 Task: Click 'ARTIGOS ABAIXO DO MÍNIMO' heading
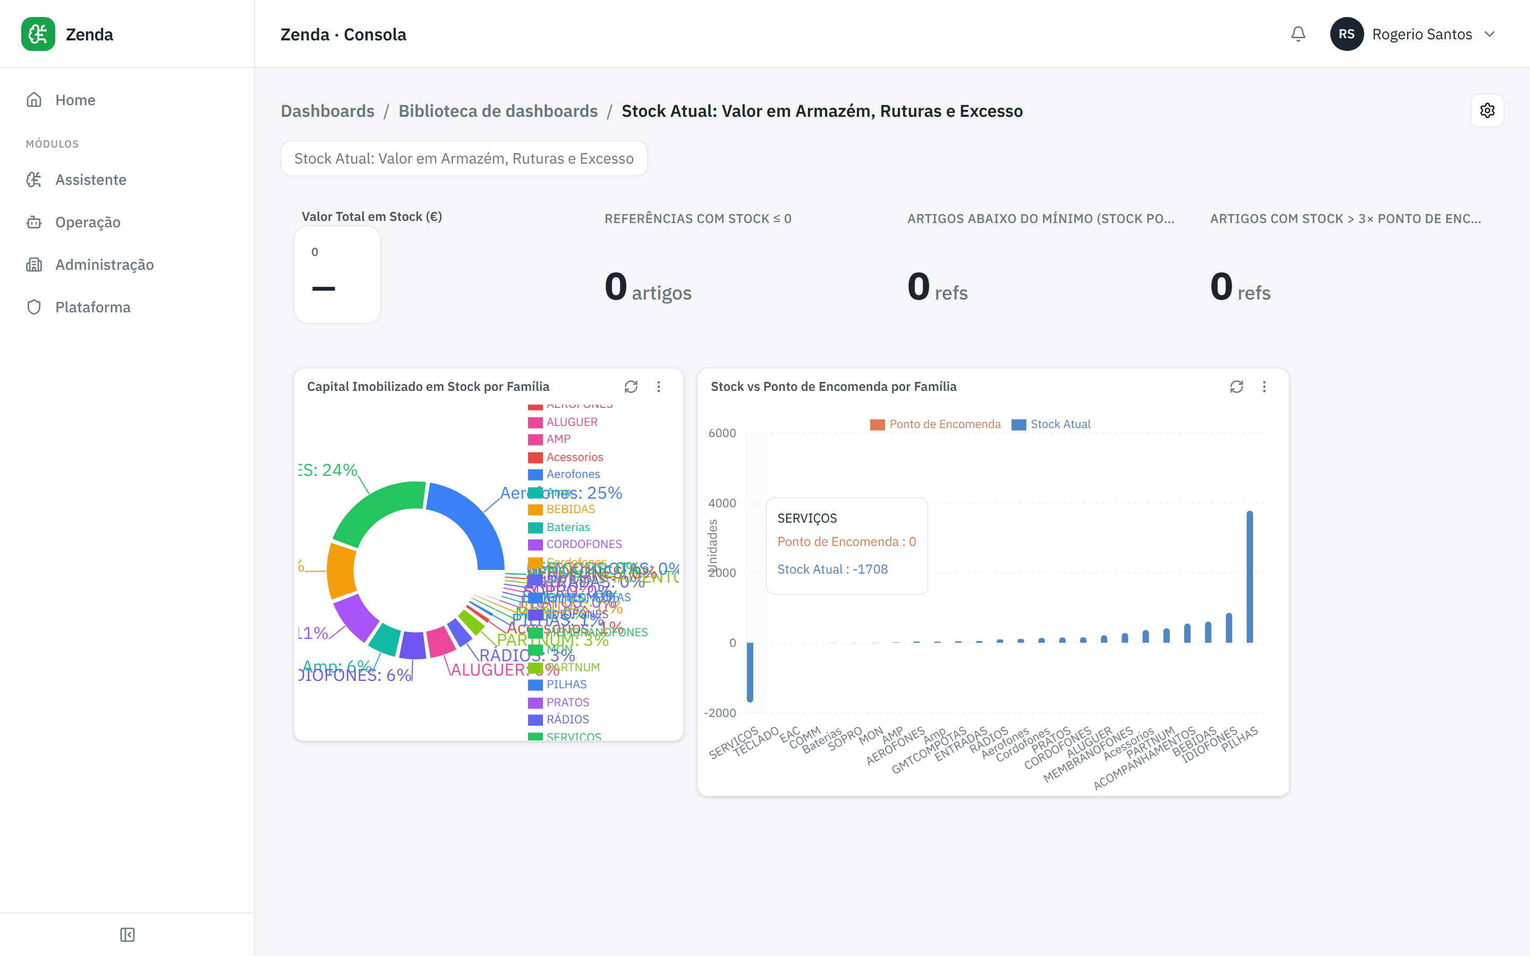click(x=1041, y=219)
